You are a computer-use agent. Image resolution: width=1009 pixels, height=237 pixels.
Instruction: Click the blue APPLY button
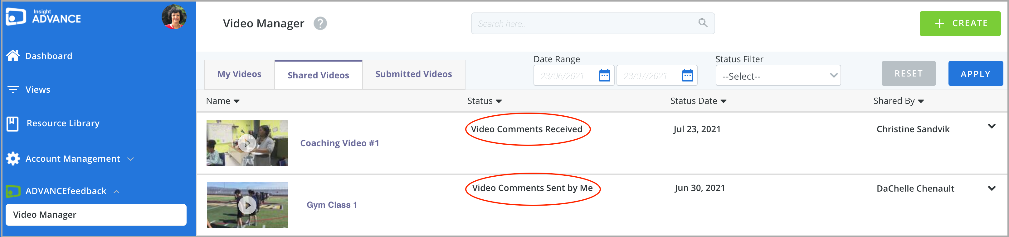(x=975, y=74)
